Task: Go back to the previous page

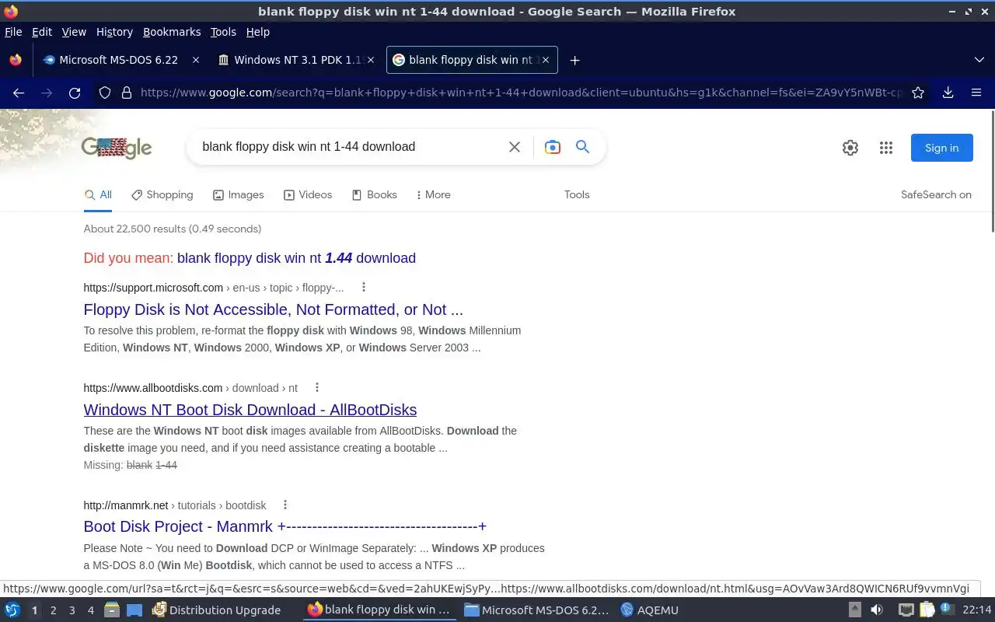Action: (x=19, y=93)
